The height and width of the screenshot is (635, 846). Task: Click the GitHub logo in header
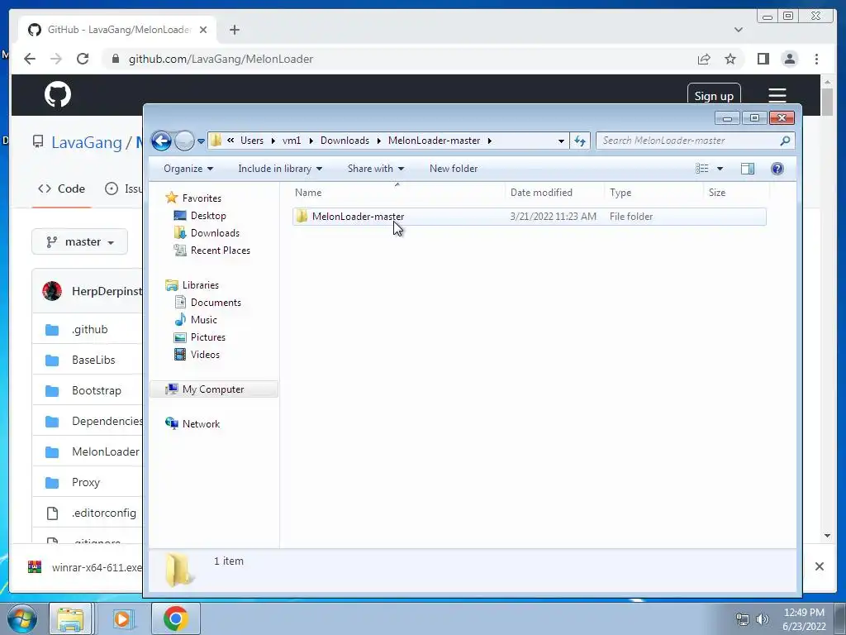coord(58,94)
